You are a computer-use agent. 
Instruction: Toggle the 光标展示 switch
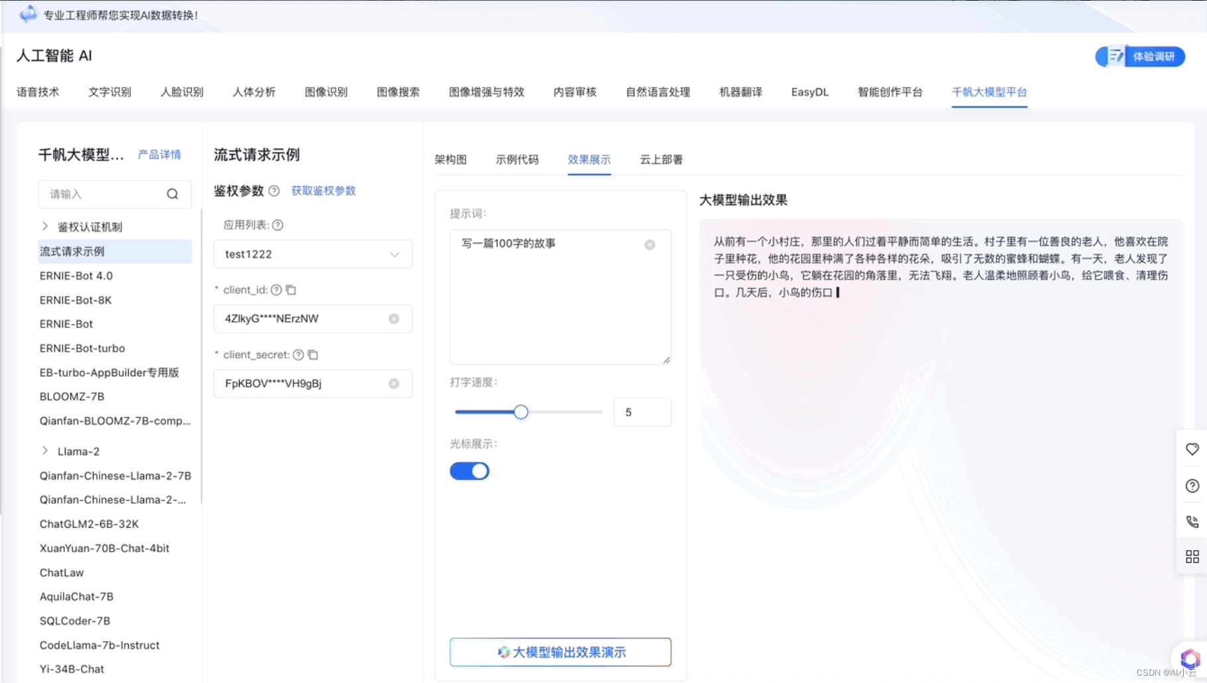(469, 471)
